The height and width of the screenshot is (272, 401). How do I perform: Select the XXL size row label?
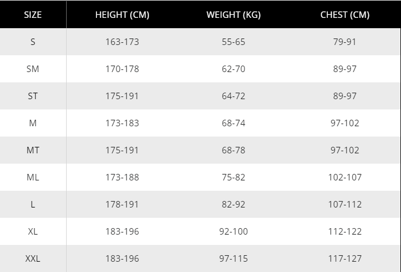33,258
